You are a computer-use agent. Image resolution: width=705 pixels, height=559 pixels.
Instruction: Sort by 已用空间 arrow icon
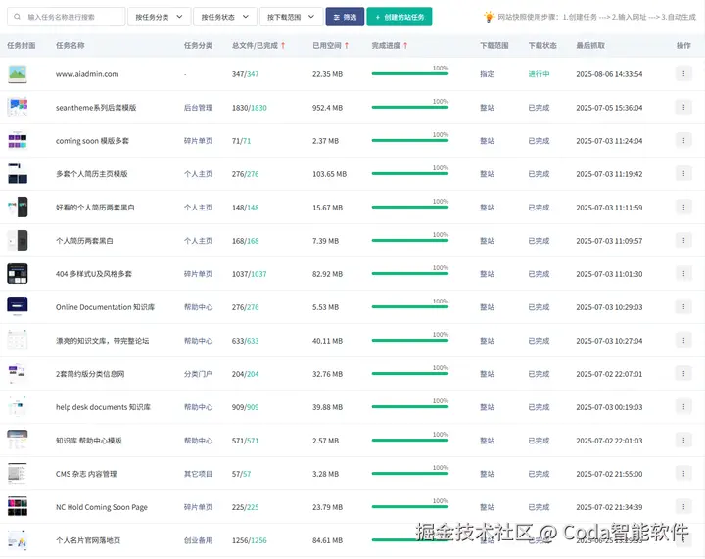347,45
